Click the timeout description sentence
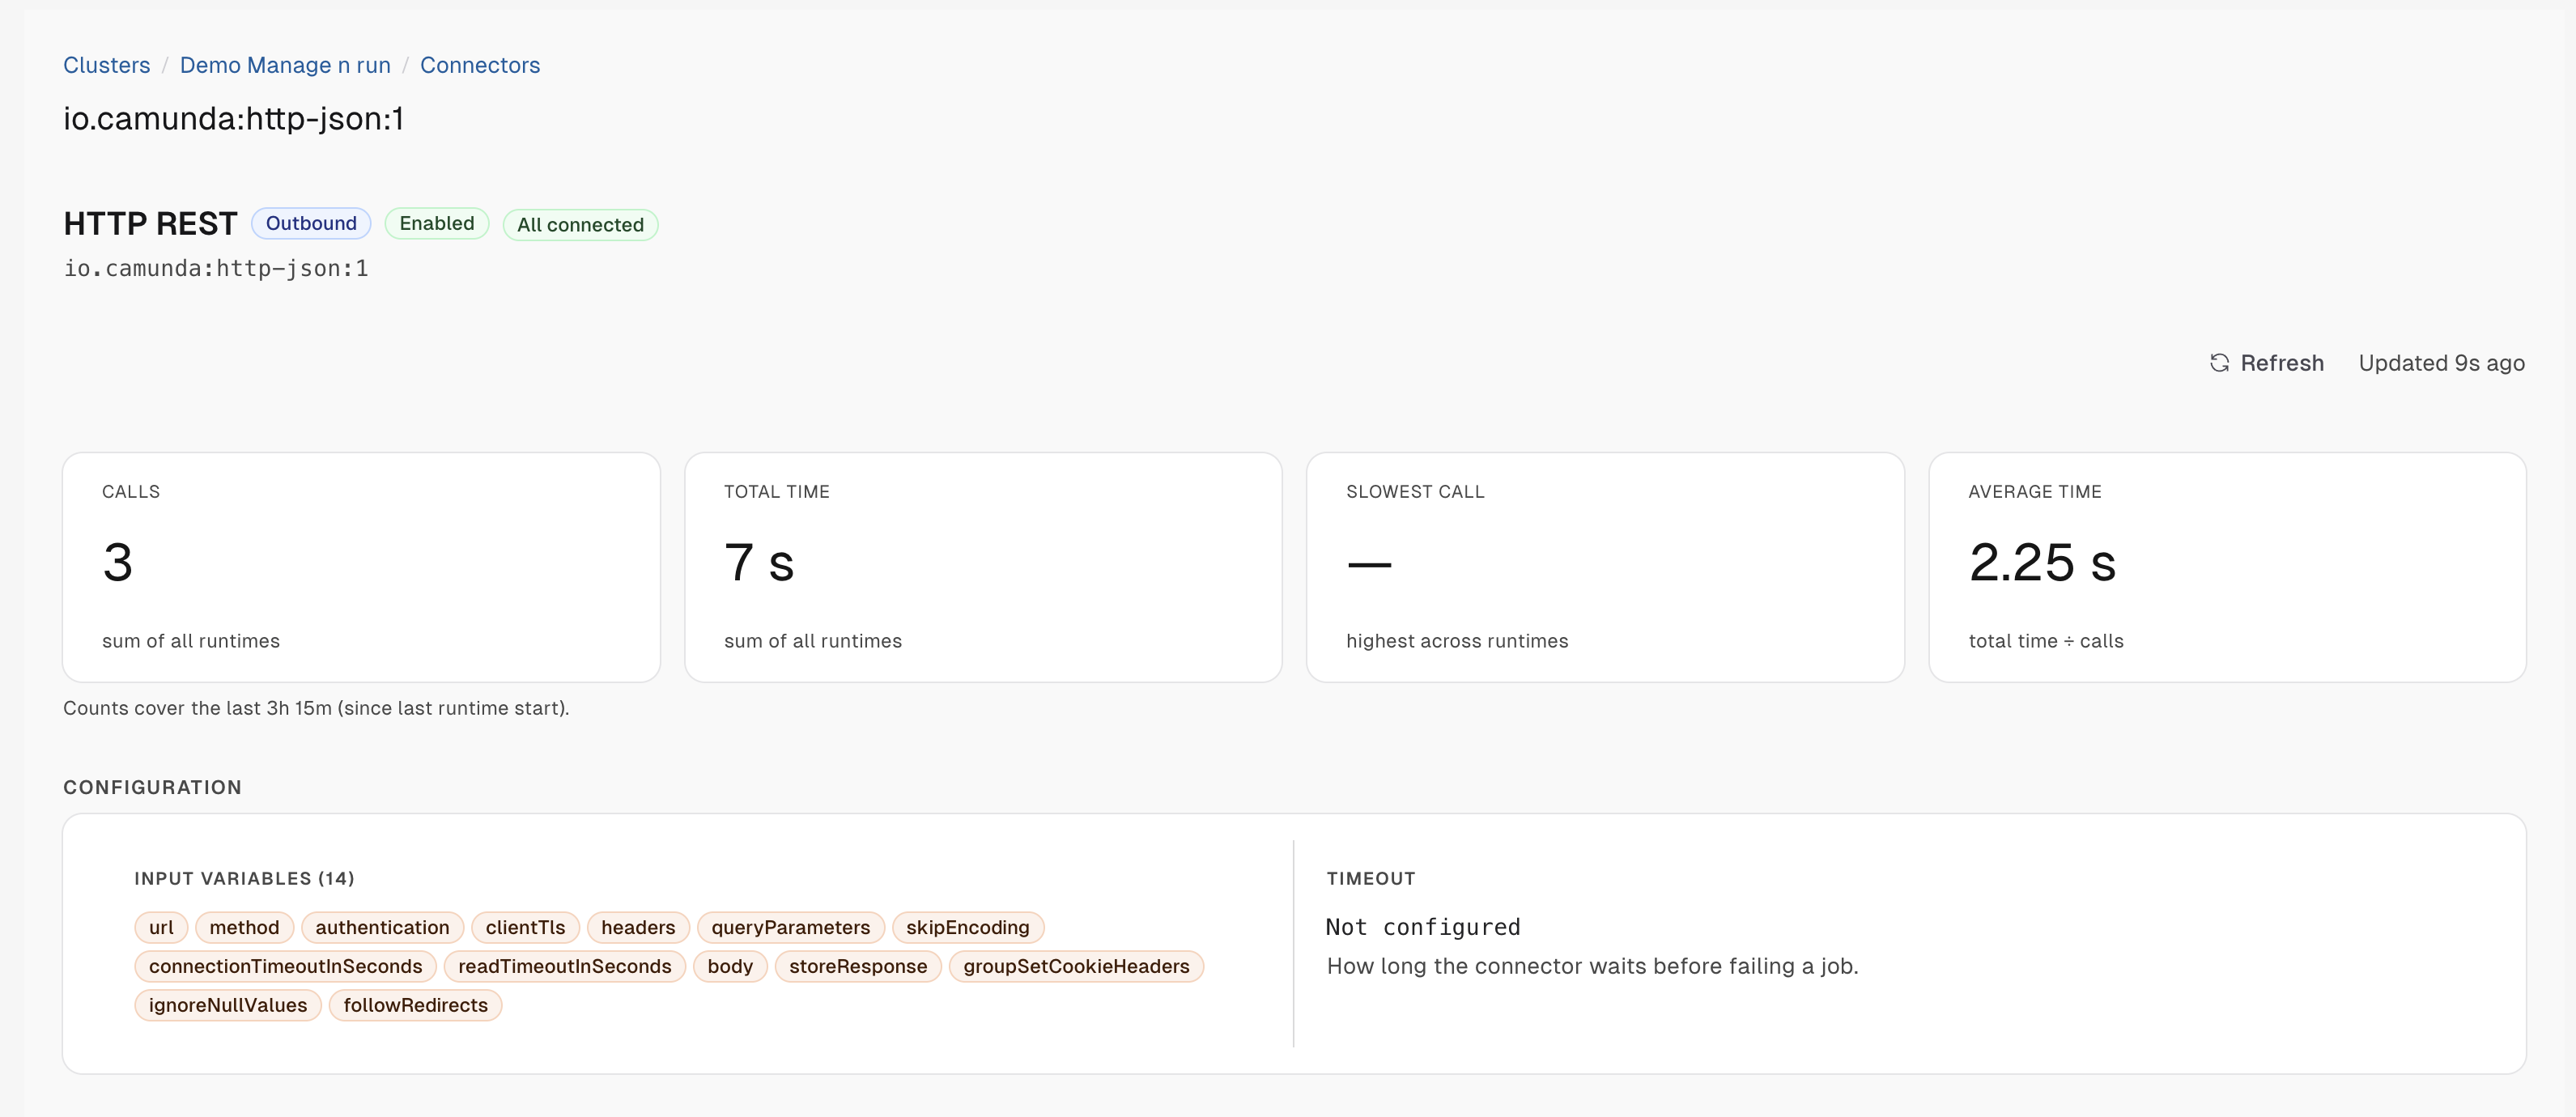The height and width of the screenshot is (1117, 2576). tap(1592, 966)
